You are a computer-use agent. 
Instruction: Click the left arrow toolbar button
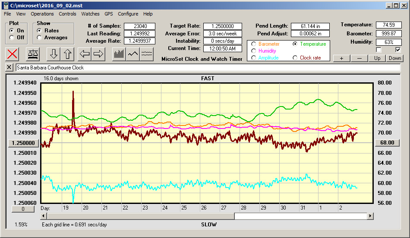click(x=85, y=54)
